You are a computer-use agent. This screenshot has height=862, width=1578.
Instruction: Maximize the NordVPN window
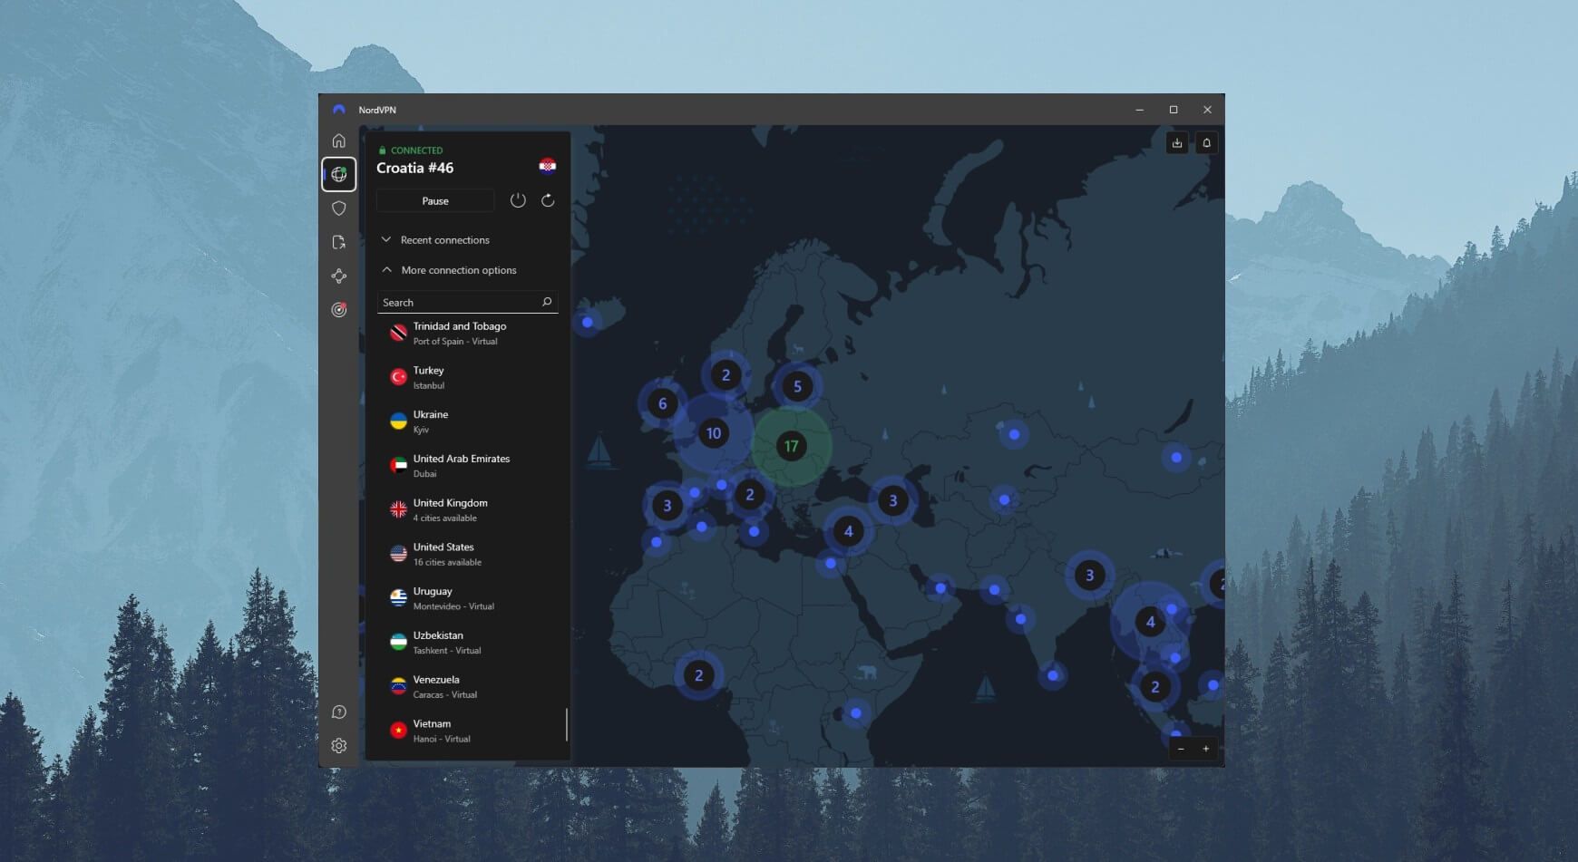point(1174,110)
